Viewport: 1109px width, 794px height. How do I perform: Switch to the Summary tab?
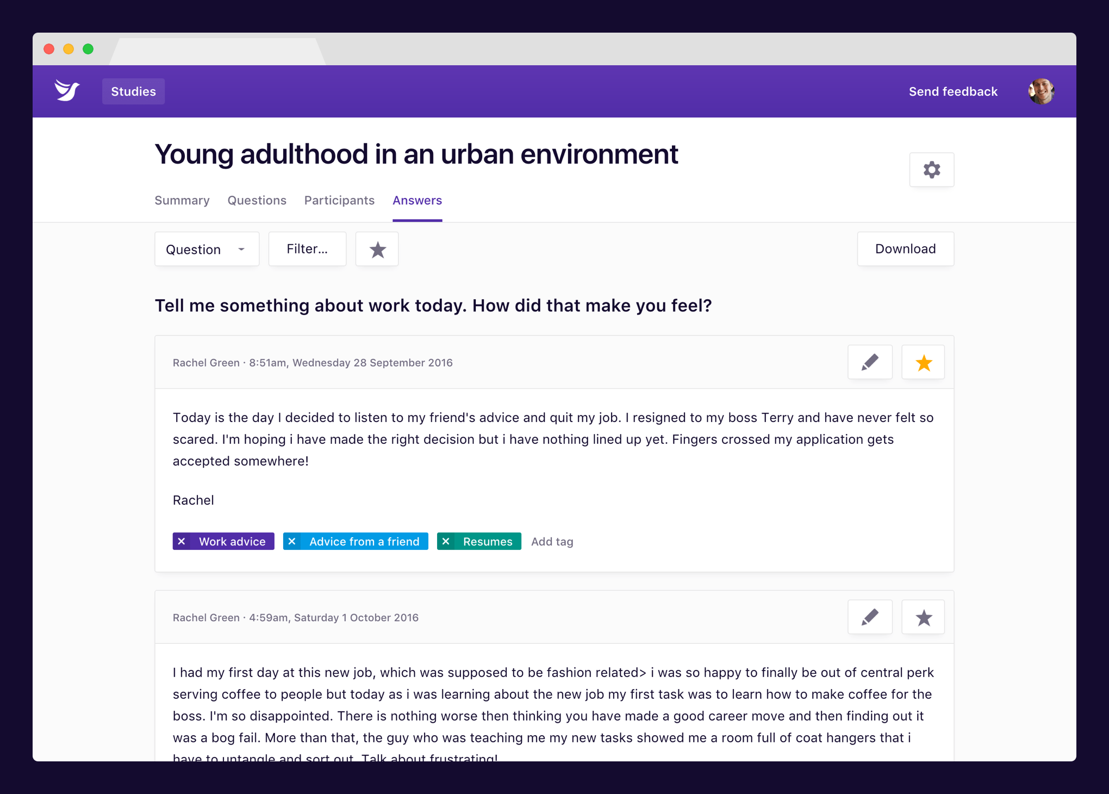(x=182, y=201)
